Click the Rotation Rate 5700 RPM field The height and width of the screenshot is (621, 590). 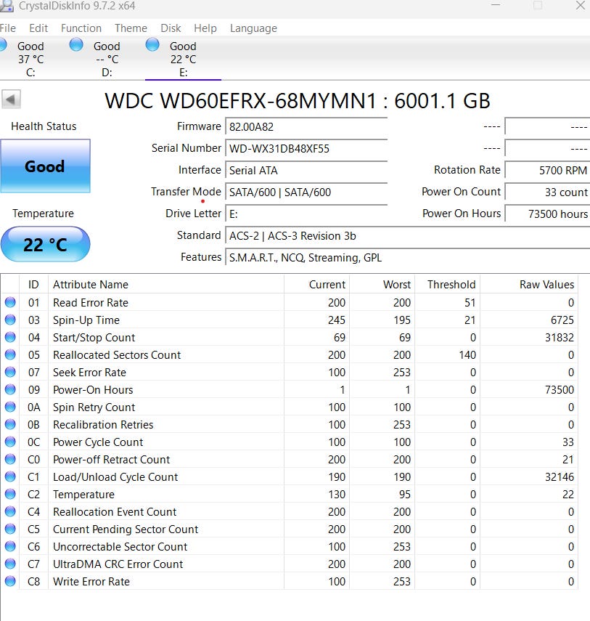(x=548, y=171)
